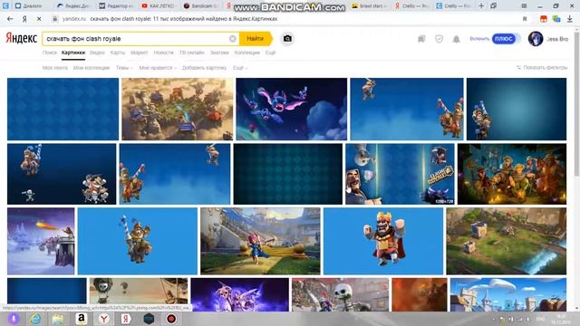Open the bats night-sky thumbnail
The width and height of the screenshot is (580, 326).
coord(292,109)
